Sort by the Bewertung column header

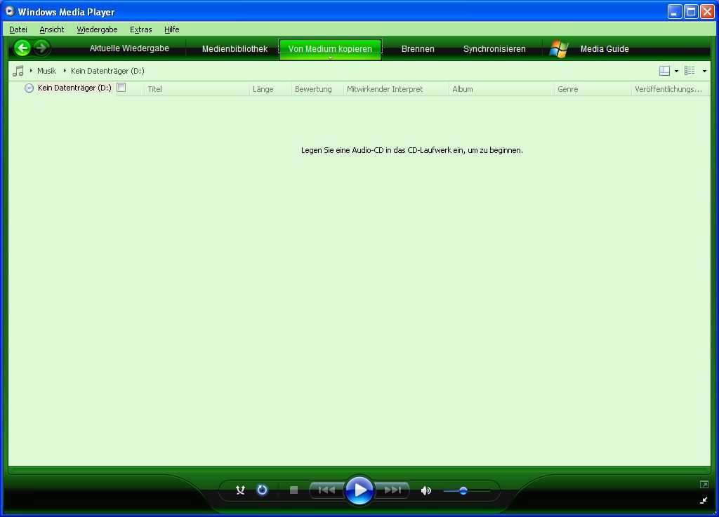[x=317, y=89]
